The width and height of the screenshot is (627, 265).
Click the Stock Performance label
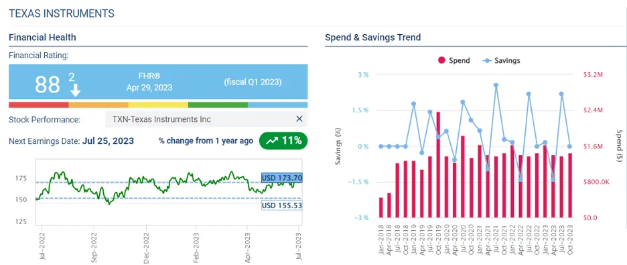tap(44, 120)
